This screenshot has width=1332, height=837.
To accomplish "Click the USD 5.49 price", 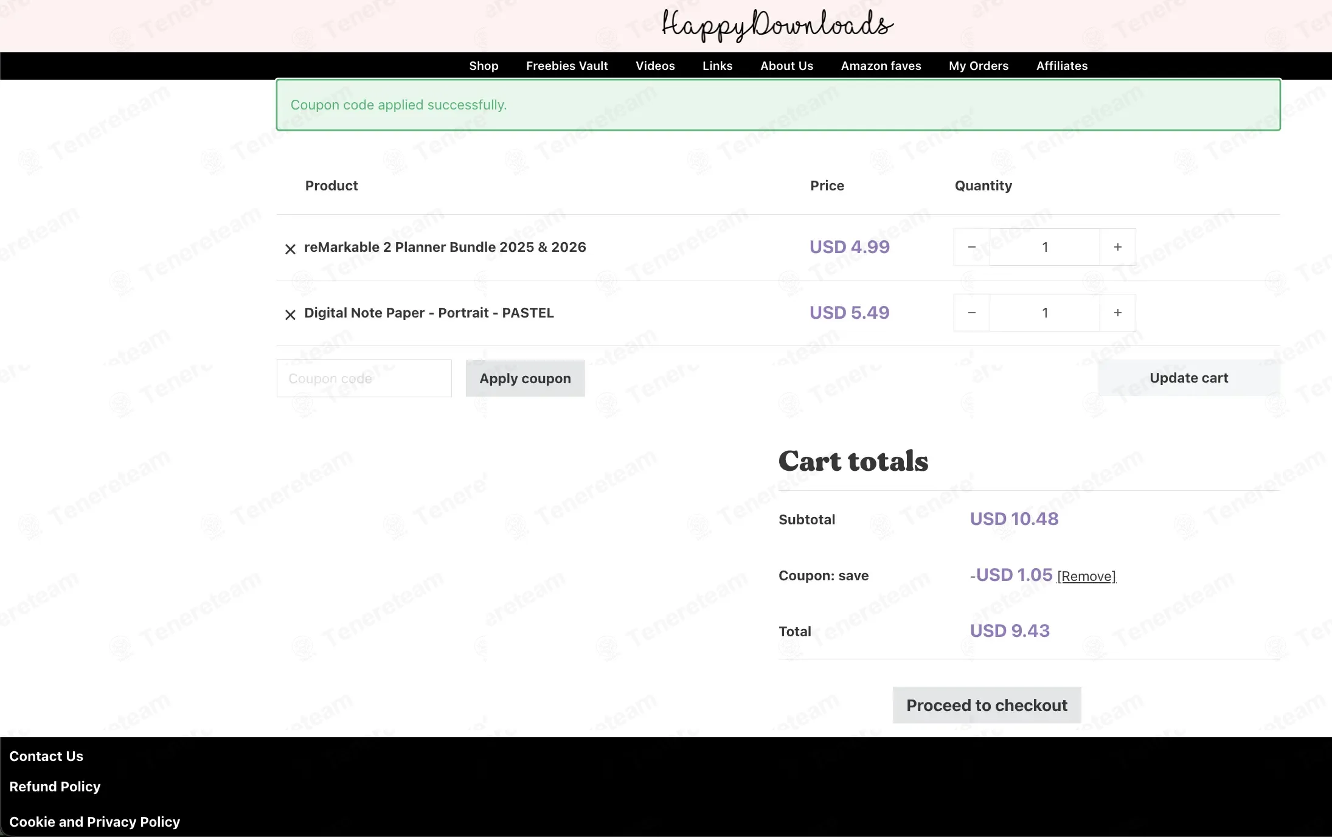I will tap(849, 313).
